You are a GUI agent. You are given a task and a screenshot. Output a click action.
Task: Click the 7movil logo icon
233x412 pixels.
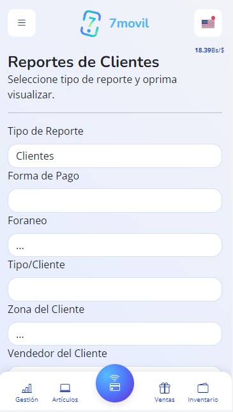(x=91, y=23)
